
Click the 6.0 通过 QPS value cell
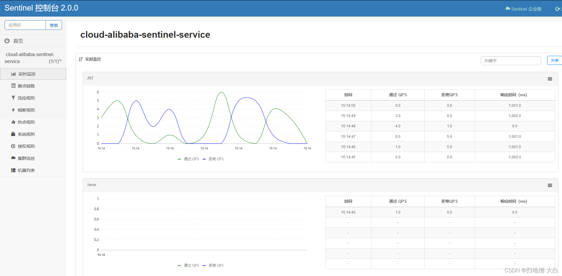click(398, 157)
